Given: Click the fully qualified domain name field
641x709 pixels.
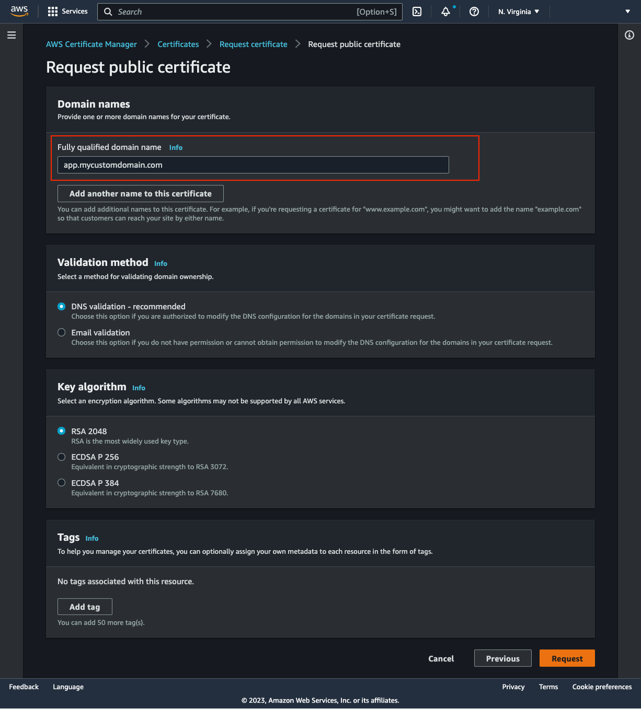Looking at the screenshot, I should pos(253,165).
